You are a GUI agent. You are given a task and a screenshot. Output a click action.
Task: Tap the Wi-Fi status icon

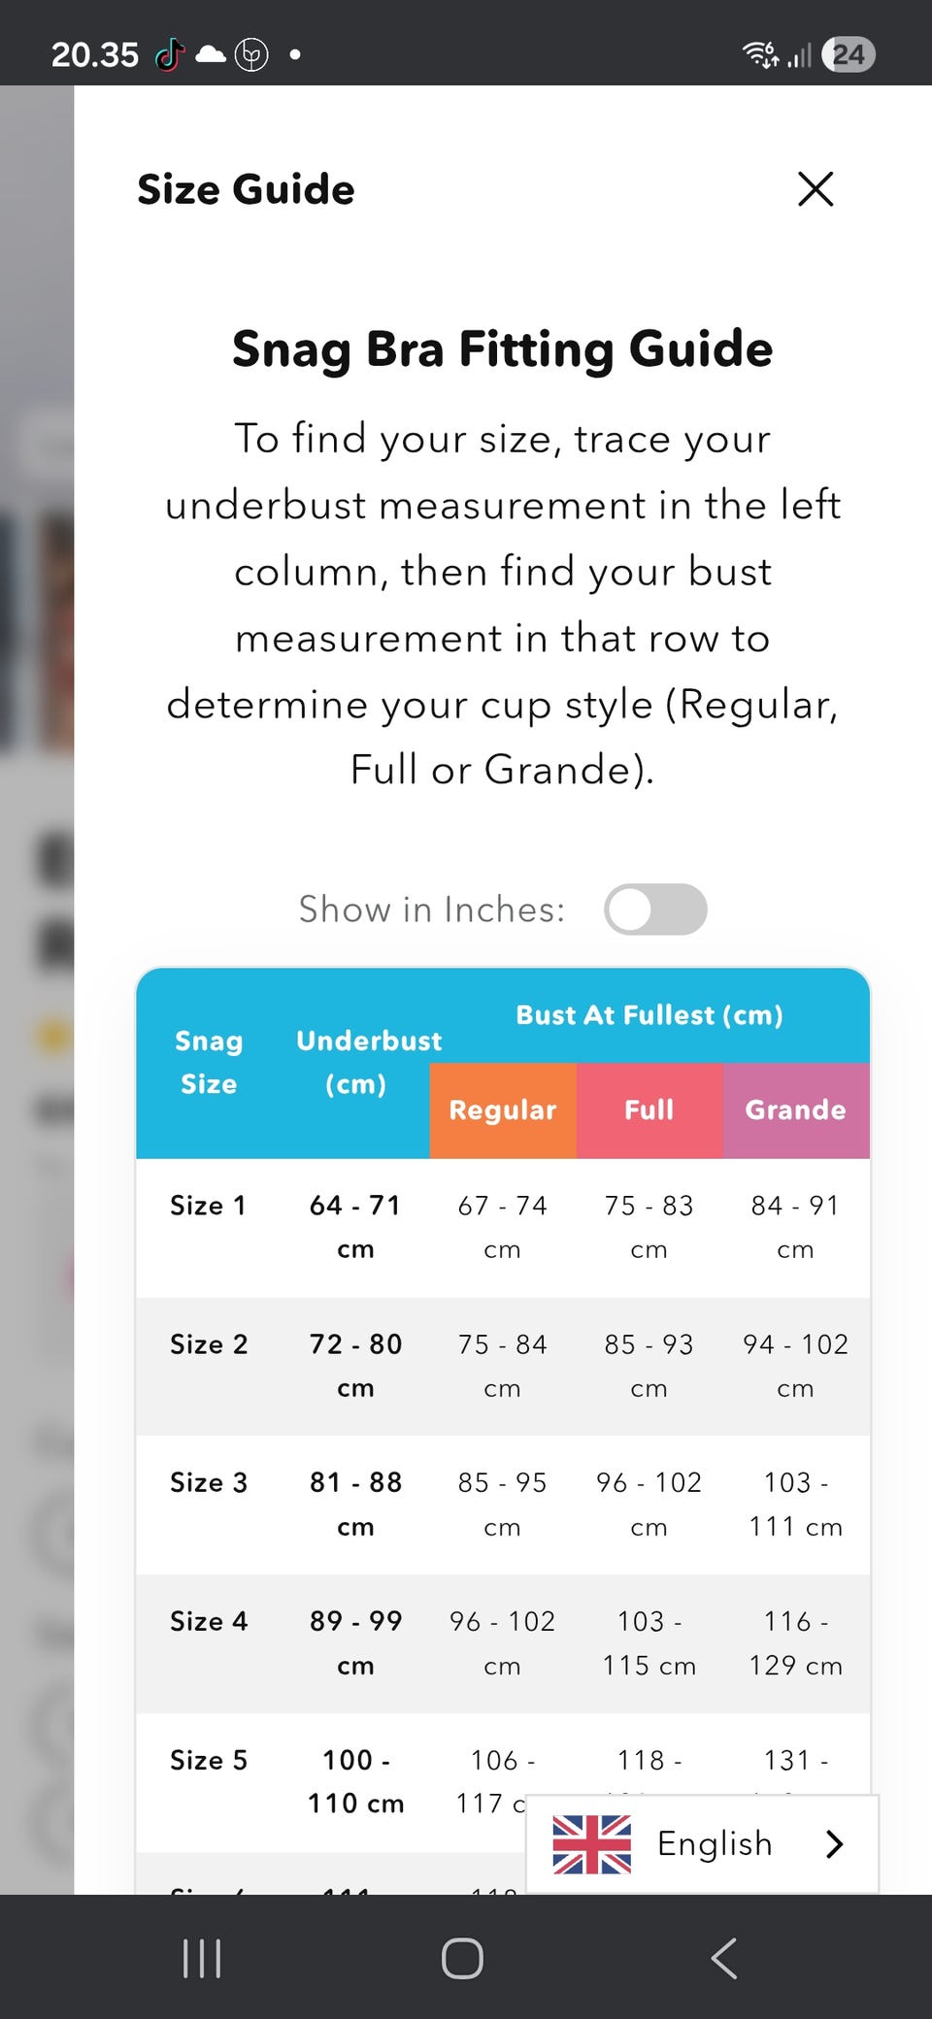click(760, 54)
